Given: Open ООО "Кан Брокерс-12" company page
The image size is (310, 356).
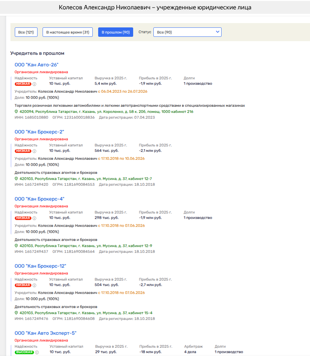Looking at the screenshot, I should click(x=40, y=266).
